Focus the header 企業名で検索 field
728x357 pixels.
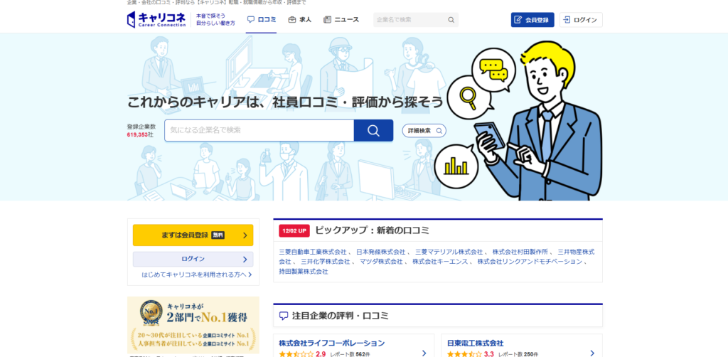coord(409,20)
